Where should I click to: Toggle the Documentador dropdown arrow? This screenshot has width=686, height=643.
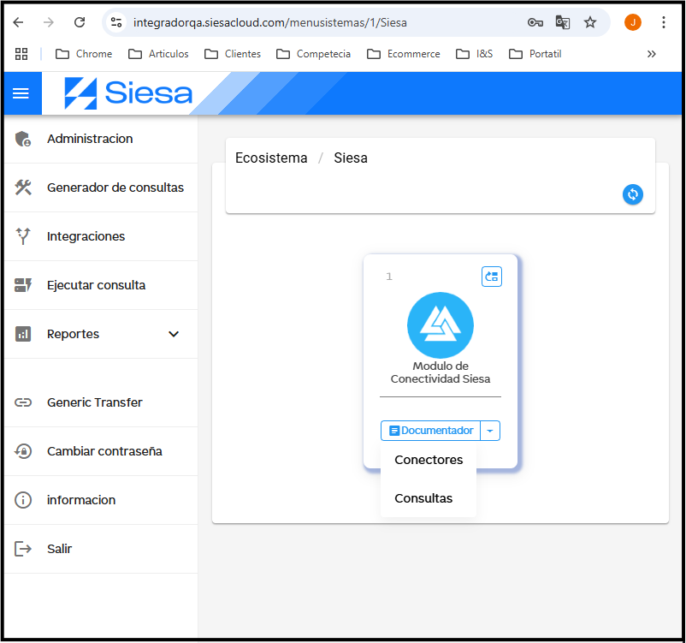pyautogui.click(x=490, y=431)
